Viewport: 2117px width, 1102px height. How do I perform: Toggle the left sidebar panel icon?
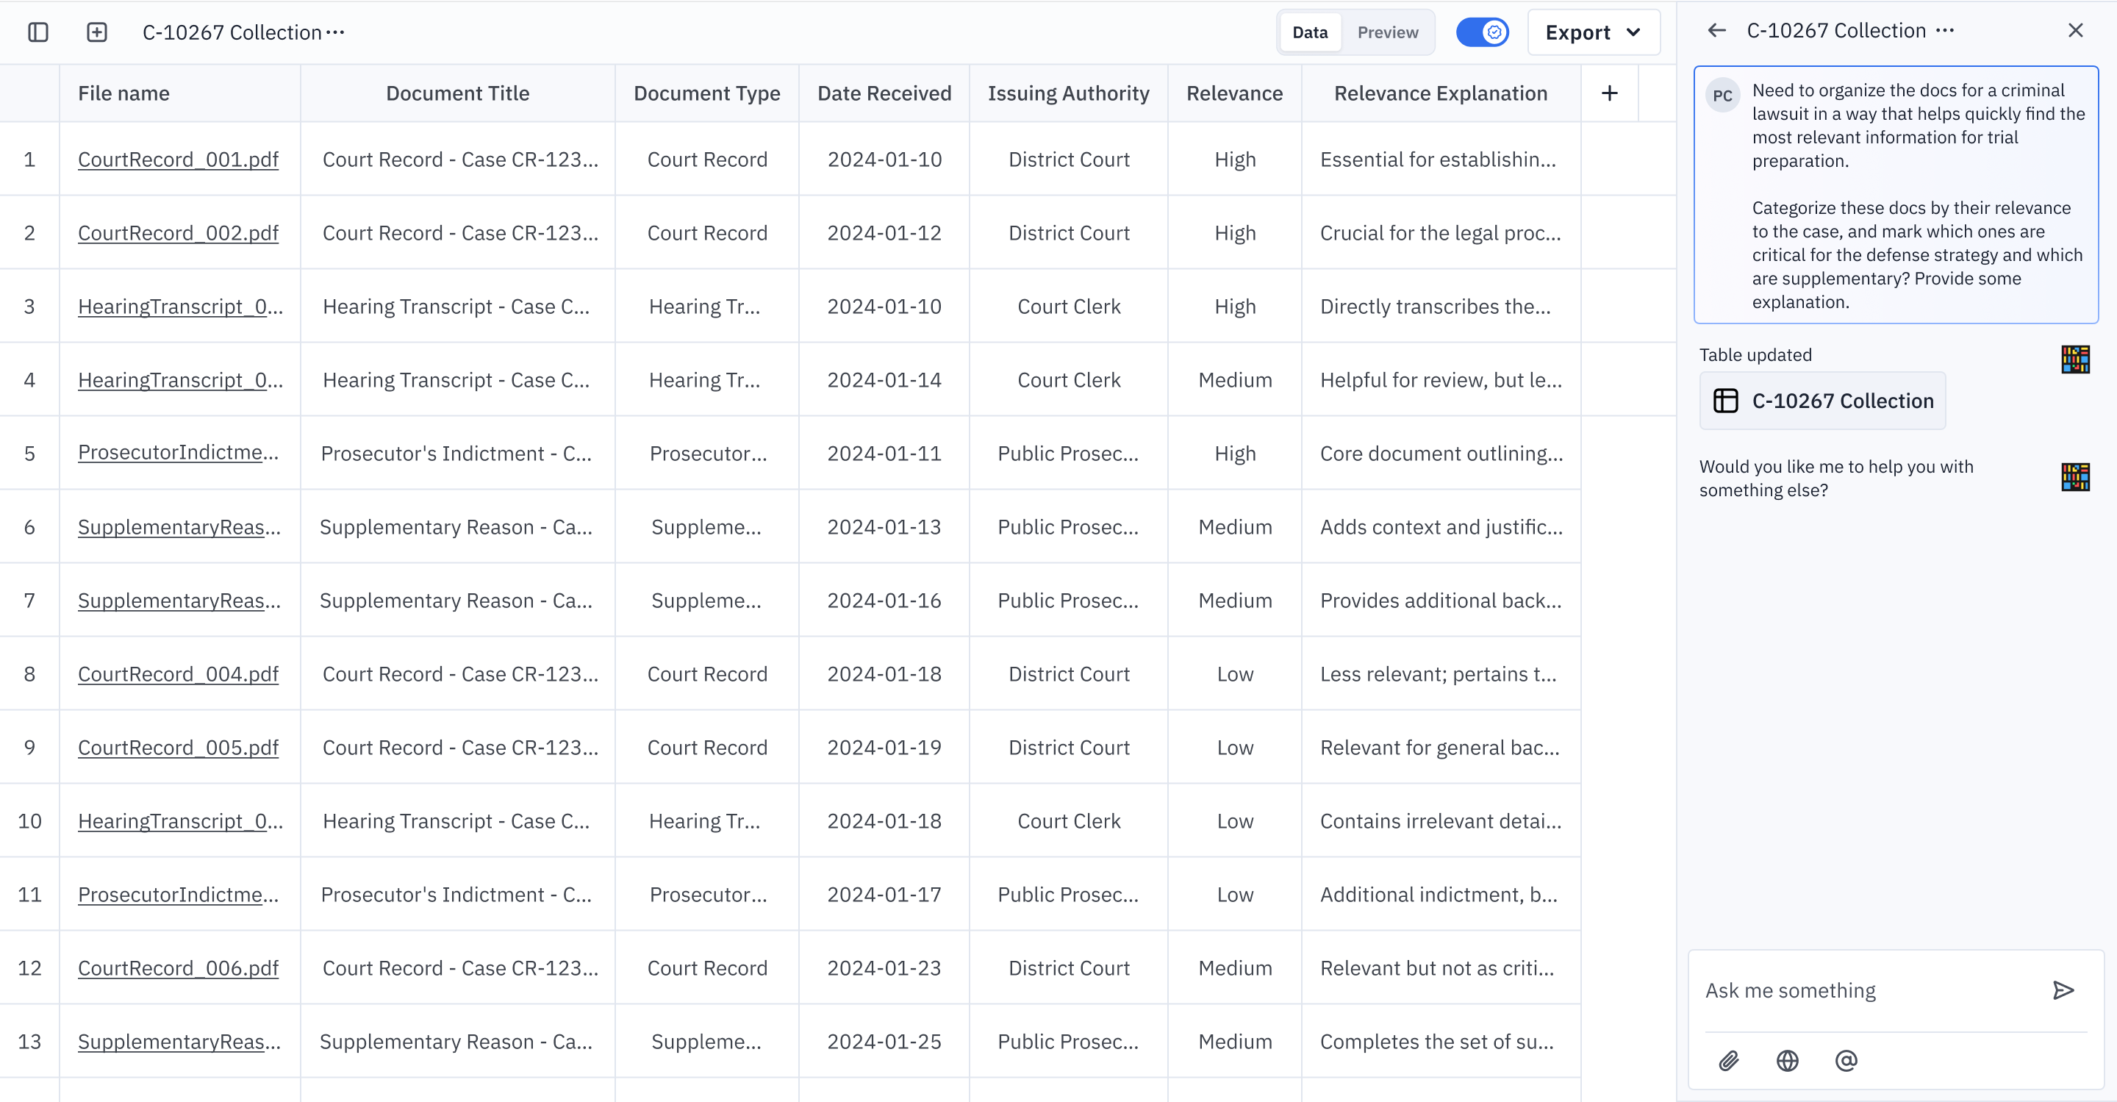37,32
